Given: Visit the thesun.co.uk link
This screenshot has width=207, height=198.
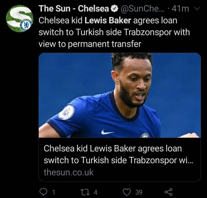Looking at the screenshot, I should tap(68, 172).
